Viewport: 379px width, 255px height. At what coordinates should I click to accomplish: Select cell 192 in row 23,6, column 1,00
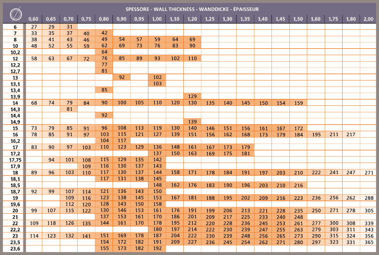point(157,248)
